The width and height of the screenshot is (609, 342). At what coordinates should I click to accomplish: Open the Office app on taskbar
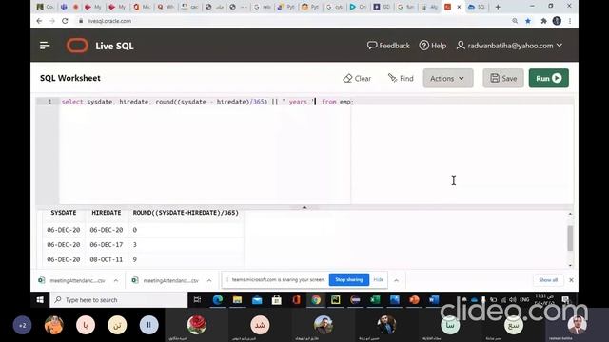point(296,300)
